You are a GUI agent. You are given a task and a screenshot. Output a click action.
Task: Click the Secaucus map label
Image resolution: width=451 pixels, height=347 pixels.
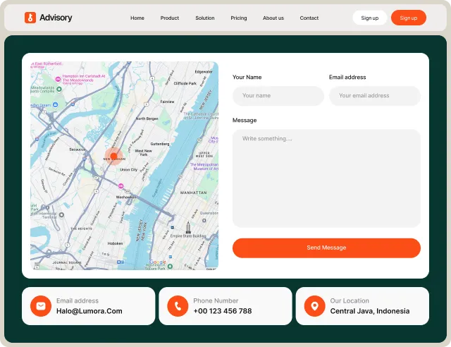[x=77, y=150]
